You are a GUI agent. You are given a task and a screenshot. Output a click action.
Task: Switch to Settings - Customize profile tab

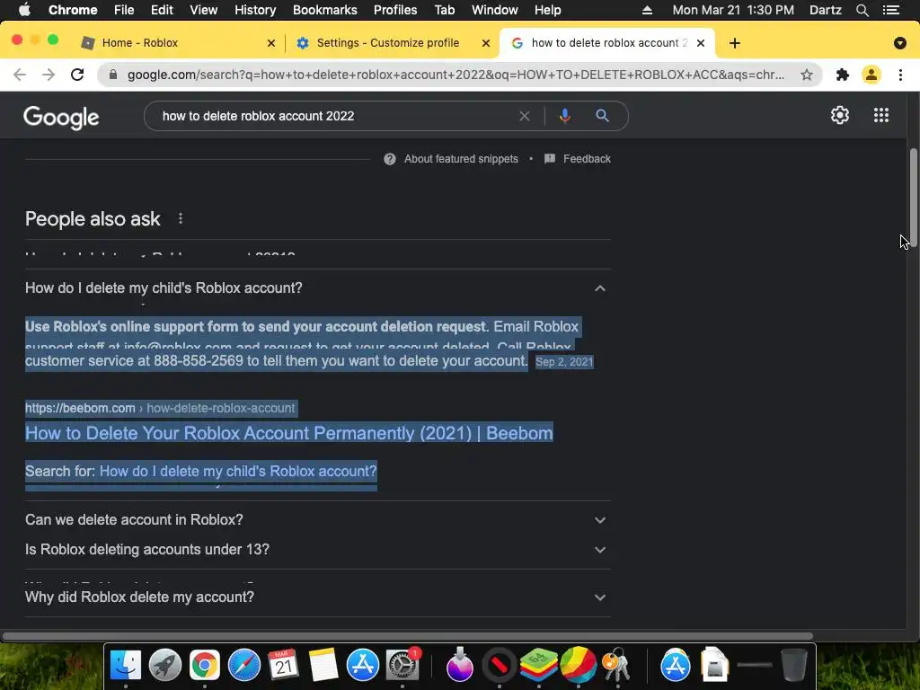(388, 43)
